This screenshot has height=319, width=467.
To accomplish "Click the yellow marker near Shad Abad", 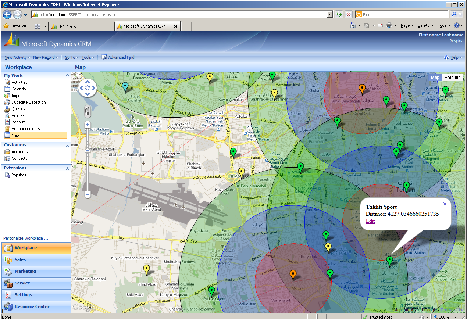I will coord(146,270).
